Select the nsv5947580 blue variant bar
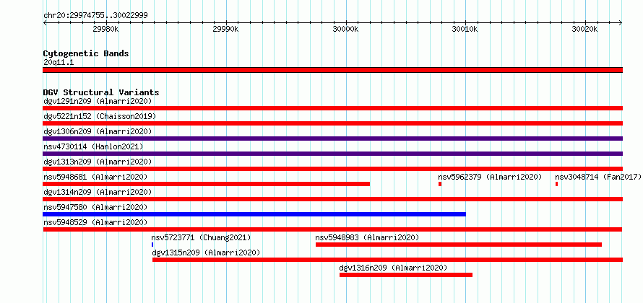 click(x=254, y=214)
